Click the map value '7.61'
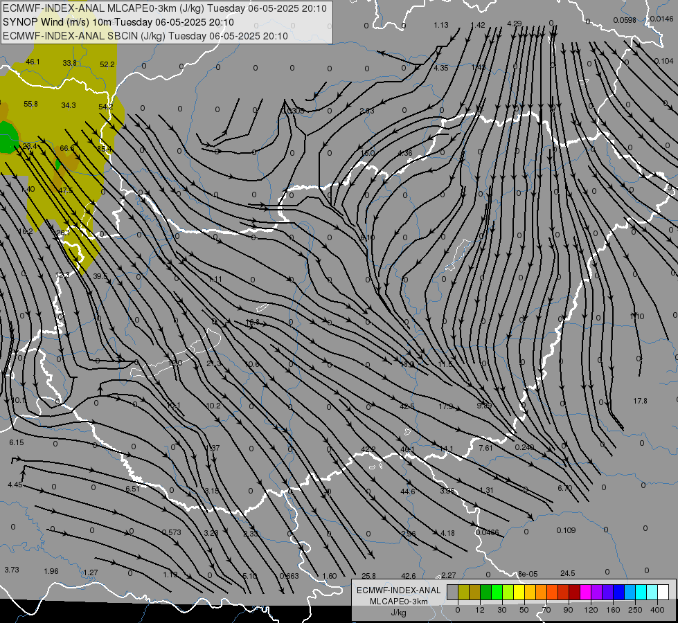The height and width of the screenshot is (623, 678). coord(485,448)
